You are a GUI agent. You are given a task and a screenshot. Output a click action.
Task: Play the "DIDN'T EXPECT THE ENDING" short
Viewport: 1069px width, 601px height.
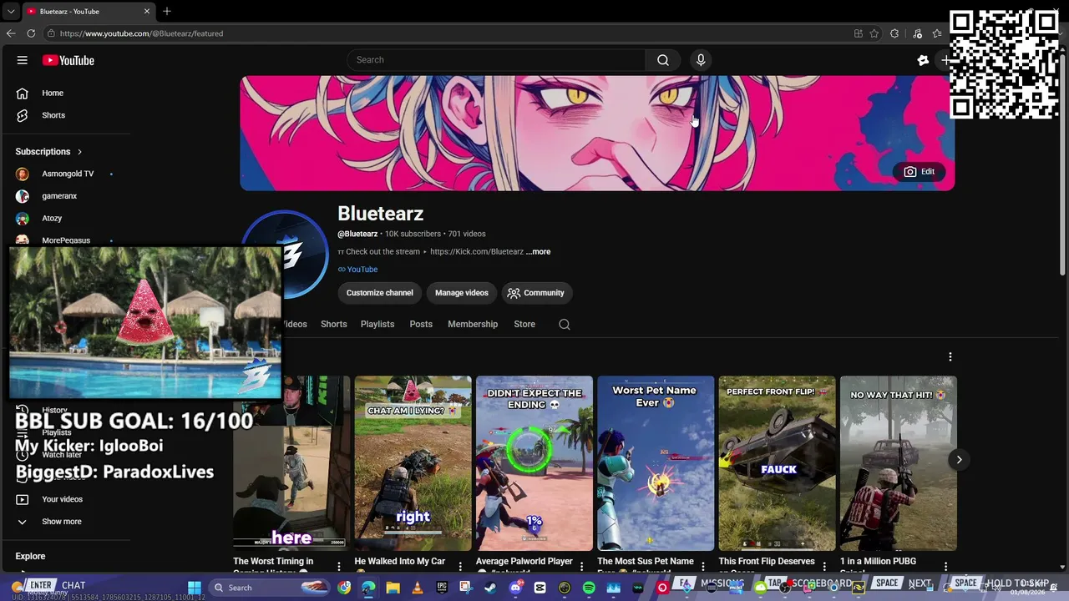[534, 463]
